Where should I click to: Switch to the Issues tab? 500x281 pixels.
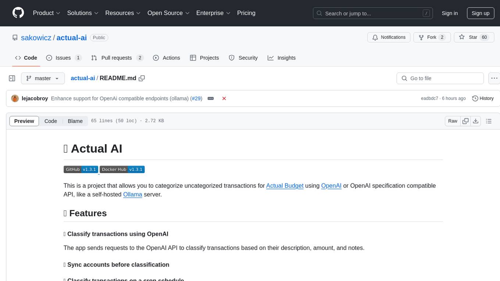(x=64, y=58)
